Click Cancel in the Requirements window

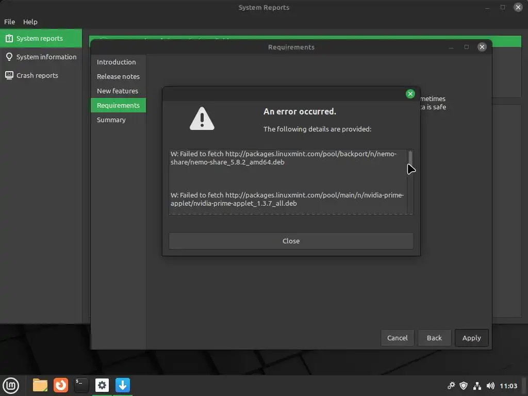click(x=398, y=338)
